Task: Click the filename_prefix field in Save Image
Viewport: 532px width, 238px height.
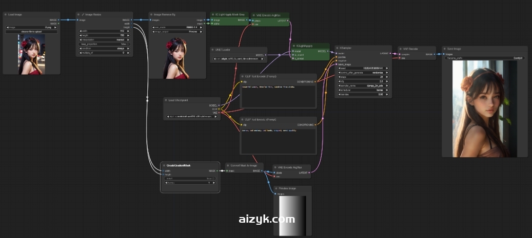Action: (484, 58)
